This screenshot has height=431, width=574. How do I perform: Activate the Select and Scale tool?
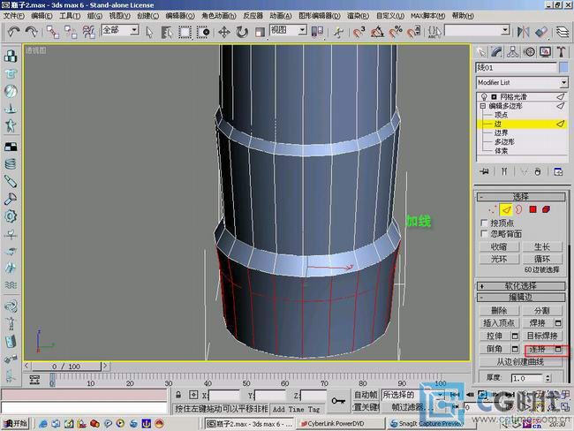coord(260,32)
